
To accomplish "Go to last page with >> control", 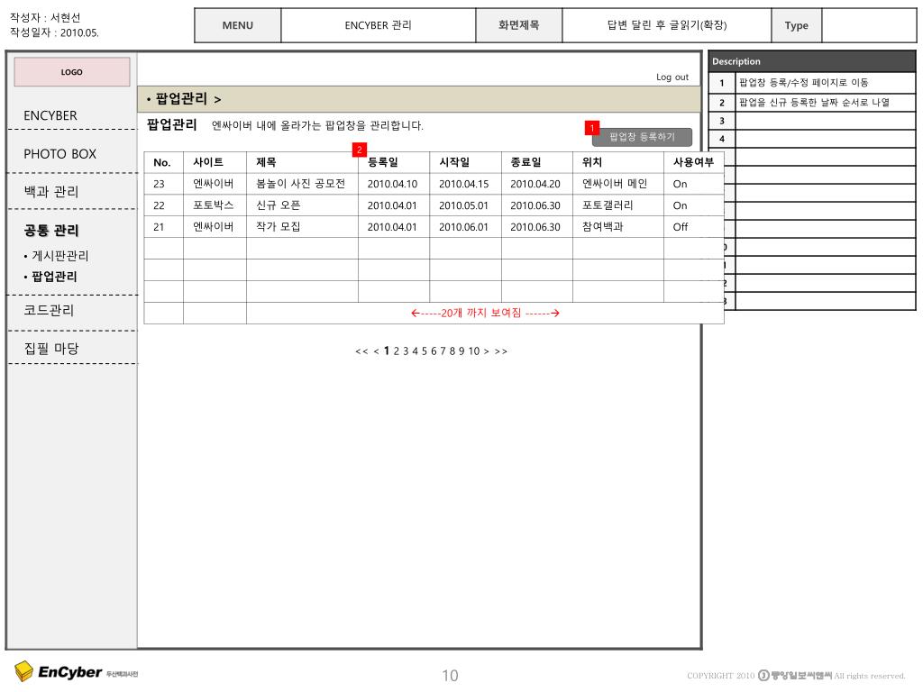I will (501, 351).
